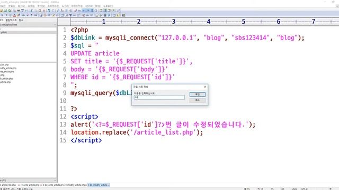Viewport: 339px width, 190px height.
Task: Select the public folder in directory list
Action: coord(28,32)
